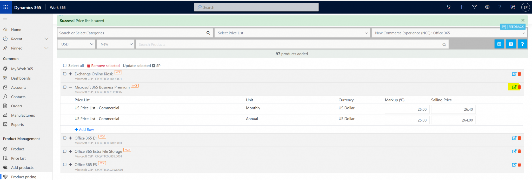Open edit icon for Office 365 E1
Viewport: 532px width, 180px height.
click(x=514, y=138)
